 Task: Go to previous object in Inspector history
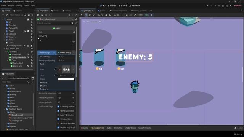69,15
